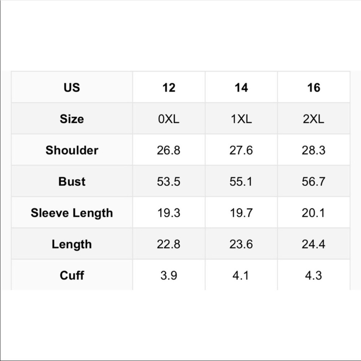Select the Sleeve Length row label
The image size is (361, 361).
tap(72, 213)
